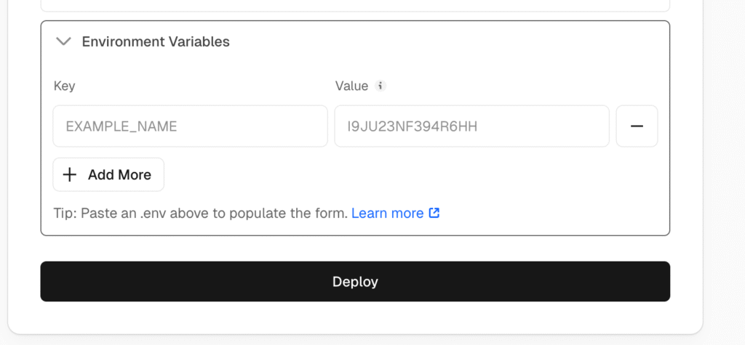Click the Environment Variables section title

point(156,41)
